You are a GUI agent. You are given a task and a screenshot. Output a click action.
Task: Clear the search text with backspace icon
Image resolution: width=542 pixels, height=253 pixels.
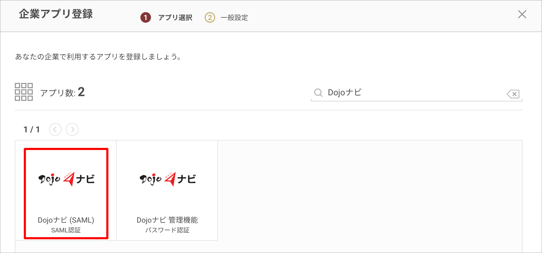(513, 94)
